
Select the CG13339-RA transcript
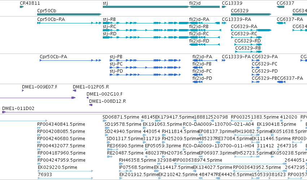(x=224, y=23)
